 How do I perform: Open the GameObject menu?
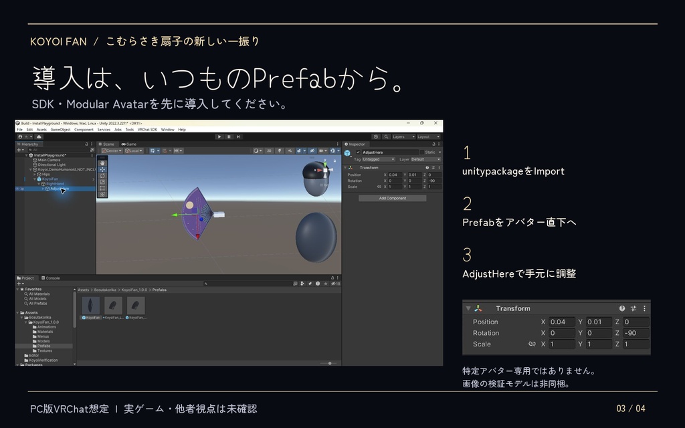point(60,130)
